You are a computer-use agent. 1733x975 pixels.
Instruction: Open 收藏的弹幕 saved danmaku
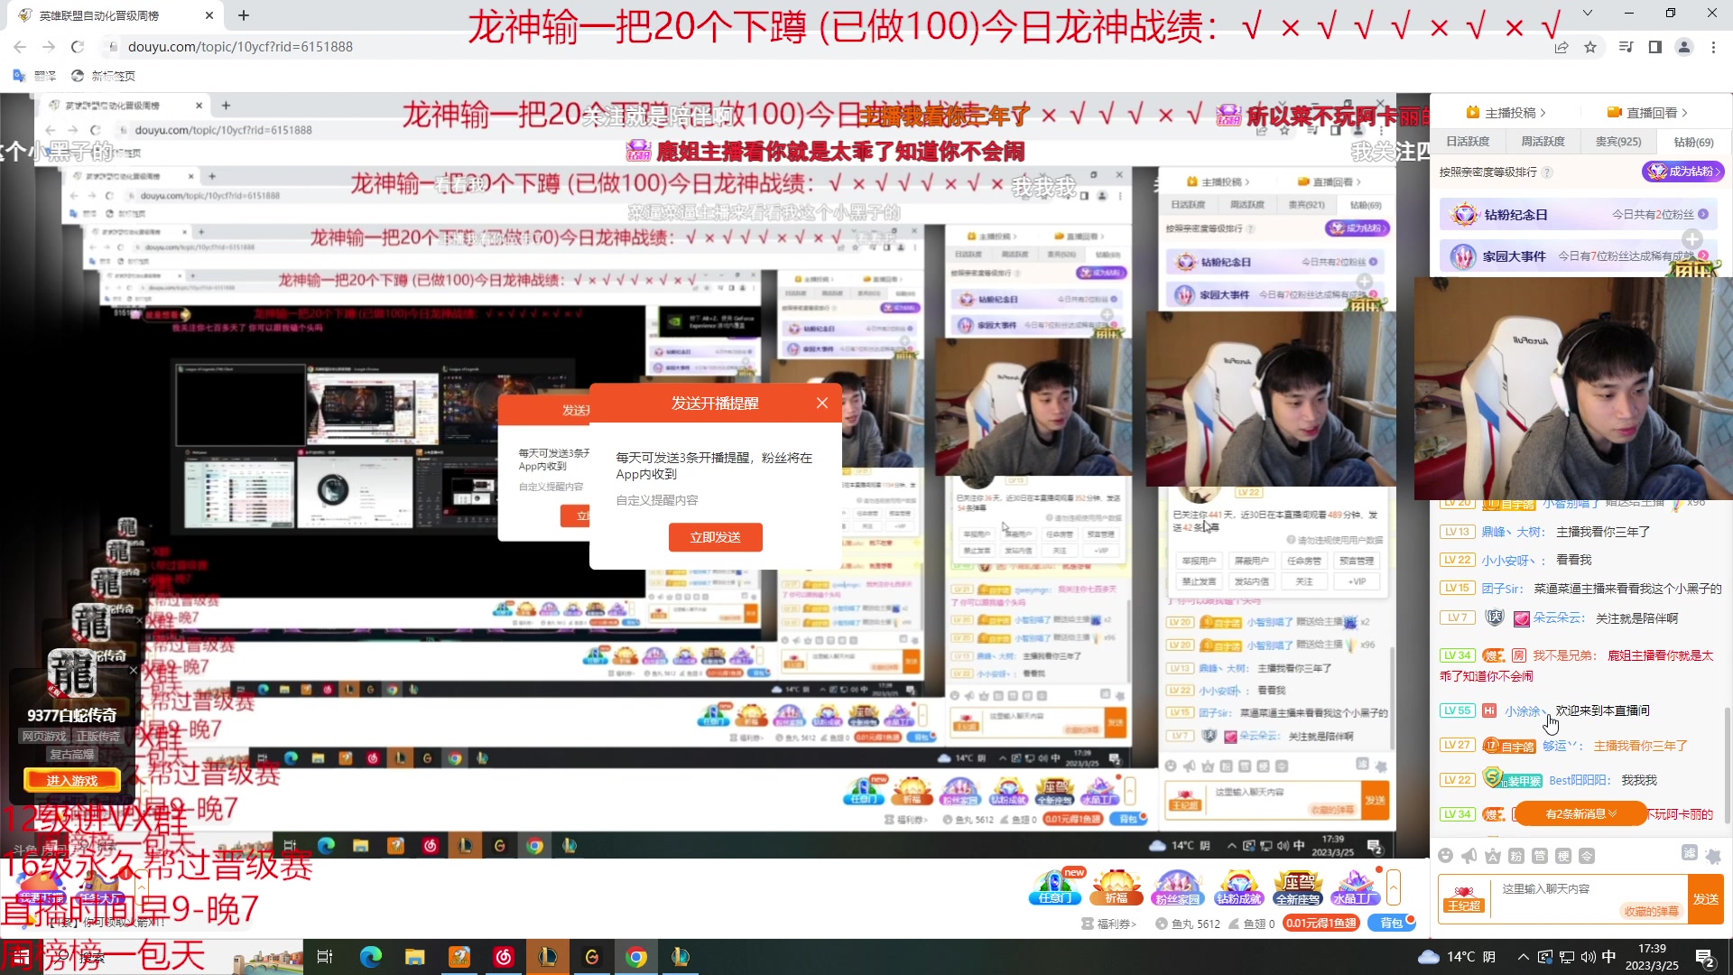click(1651, 911)
